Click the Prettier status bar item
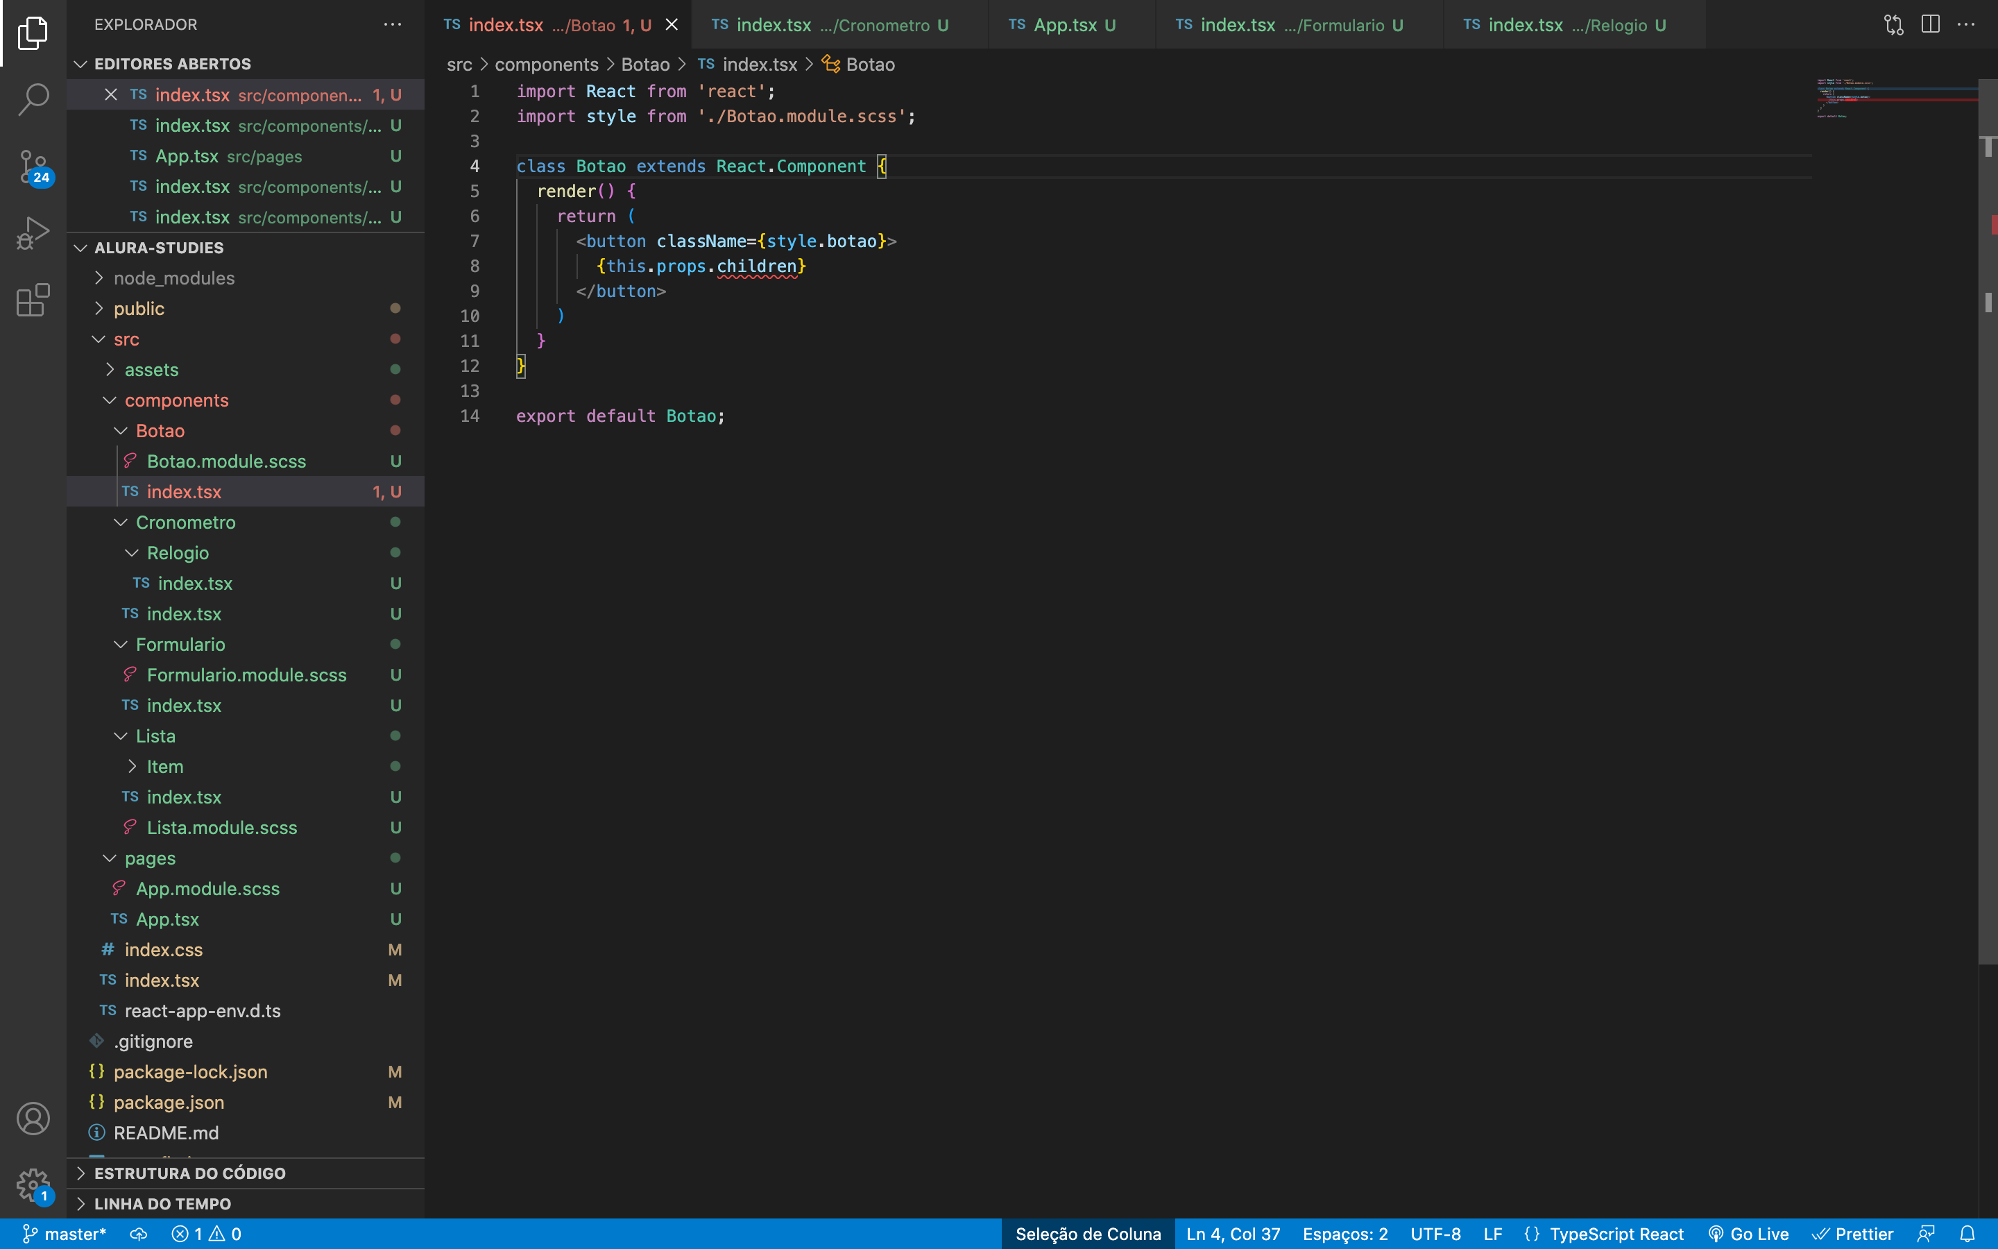This screenshot has width=1998, height=1249. coord(1853,1234)
